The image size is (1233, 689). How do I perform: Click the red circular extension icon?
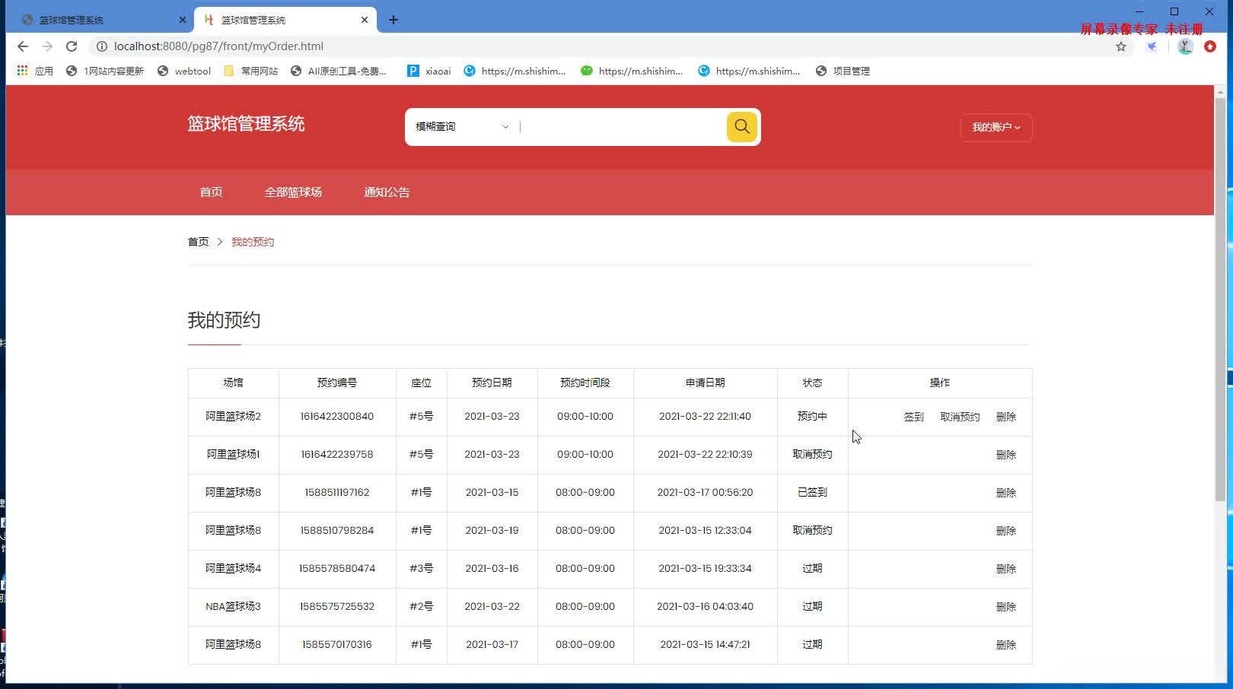(x=1209, y=46)
